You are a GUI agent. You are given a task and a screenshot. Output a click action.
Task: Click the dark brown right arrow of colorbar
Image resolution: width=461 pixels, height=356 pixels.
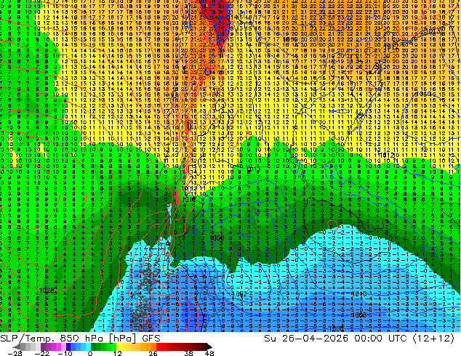point(209,347)
